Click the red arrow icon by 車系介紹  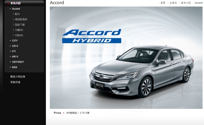click(8, 3)
